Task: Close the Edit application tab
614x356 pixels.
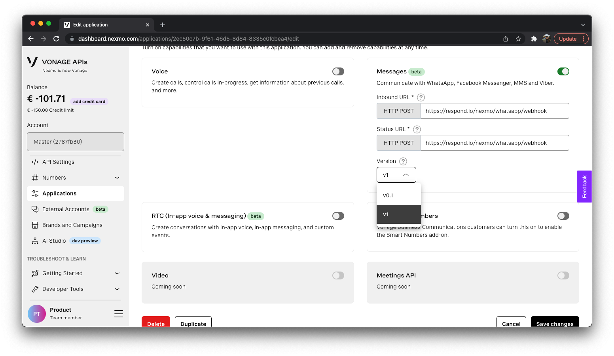Action: (x=148, y=25)
